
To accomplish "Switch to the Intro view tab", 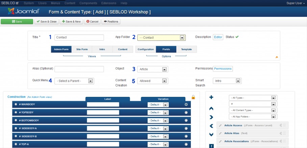I will coord(102,49).
